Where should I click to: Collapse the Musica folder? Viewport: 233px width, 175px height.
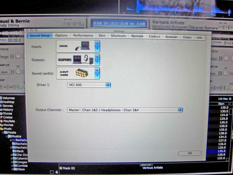(x=7, y=136)
